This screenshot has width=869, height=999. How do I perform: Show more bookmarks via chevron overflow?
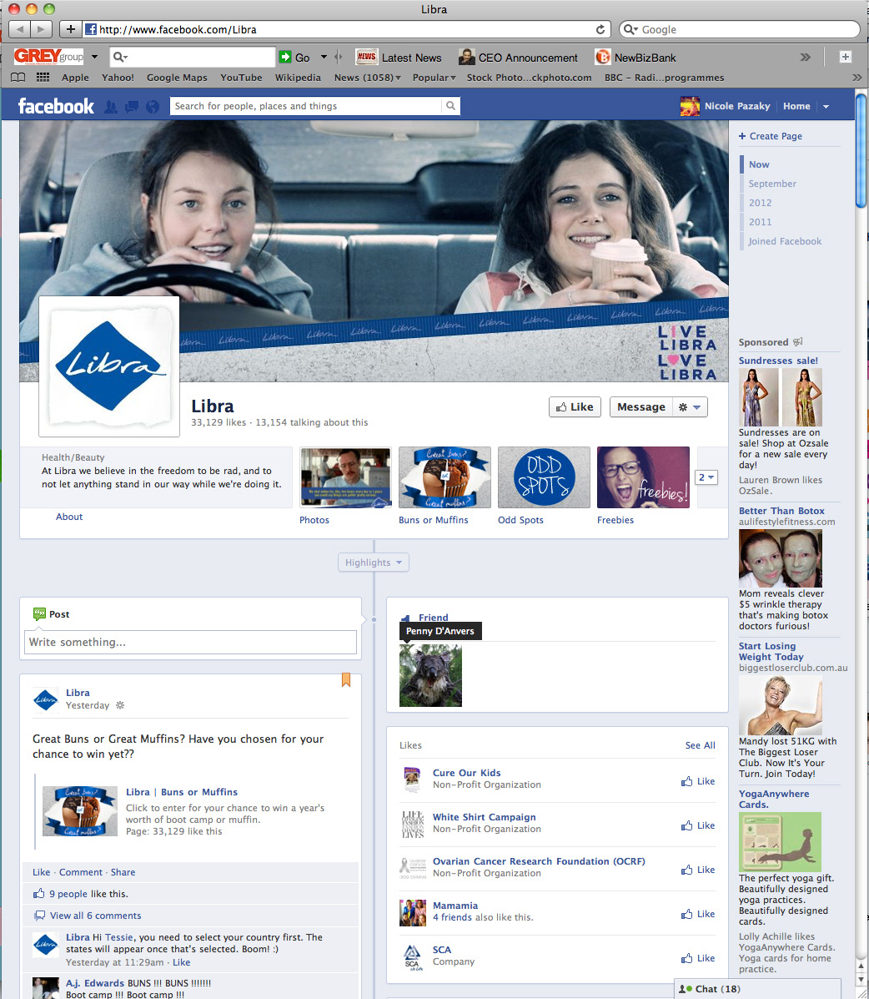(856, 77)
